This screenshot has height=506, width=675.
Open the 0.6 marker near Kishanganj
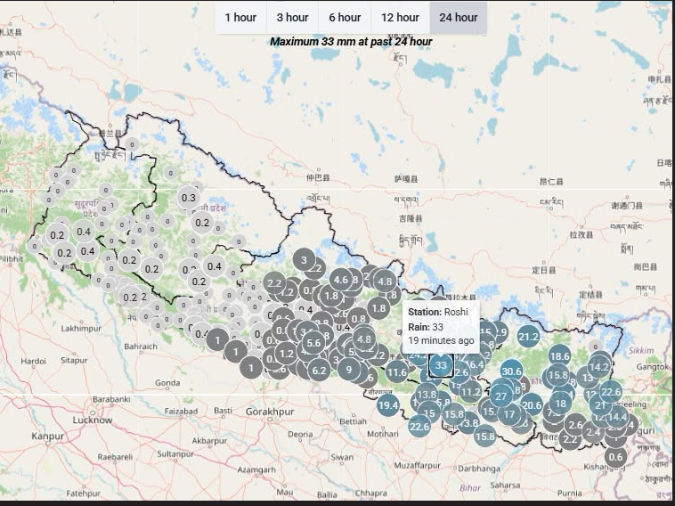coord(615,456)
